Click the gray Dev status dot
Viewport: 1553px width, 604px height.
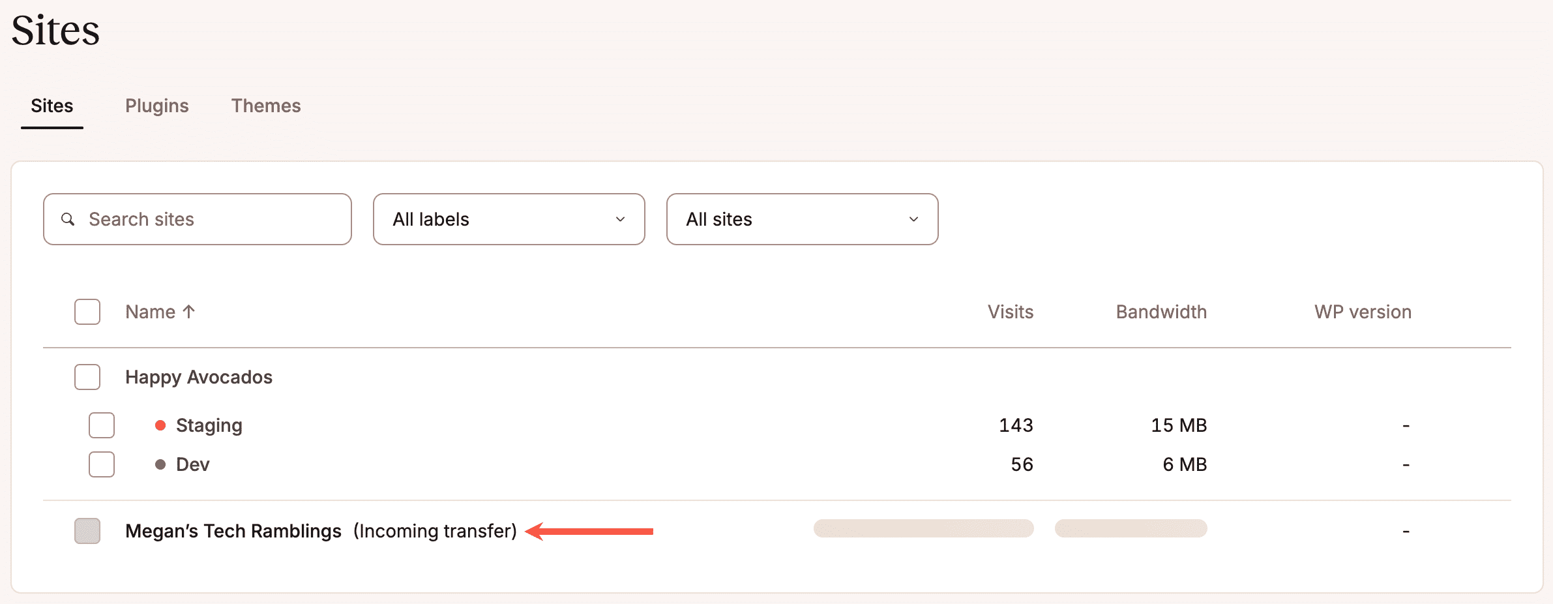[x=160, y=464]
